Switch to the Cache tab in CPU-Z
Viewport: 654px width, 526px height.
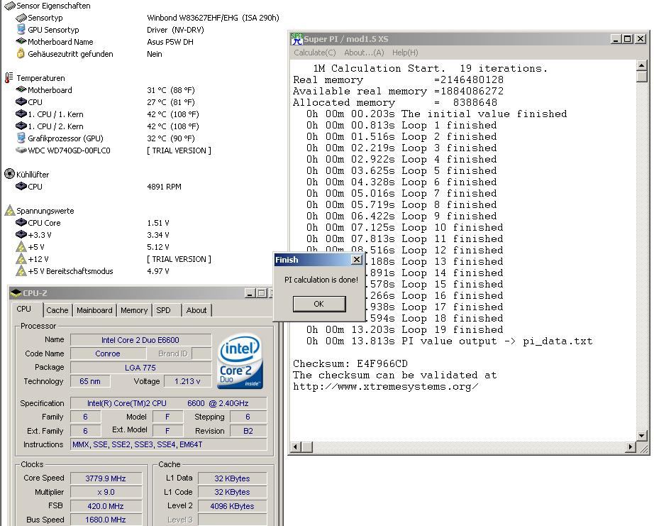[x=57, y=310]
